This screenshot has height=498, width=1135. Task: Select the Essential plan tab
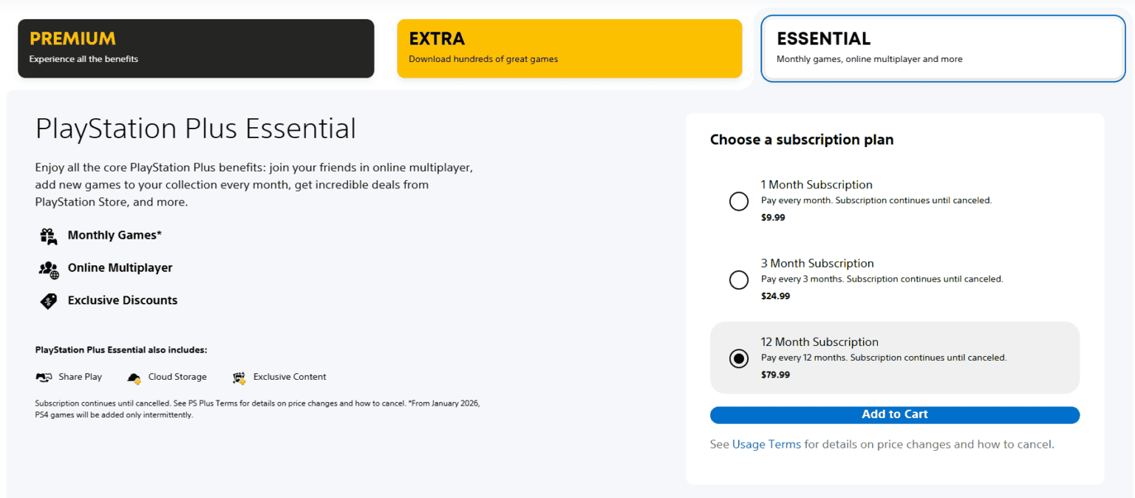tap(942, 48)
